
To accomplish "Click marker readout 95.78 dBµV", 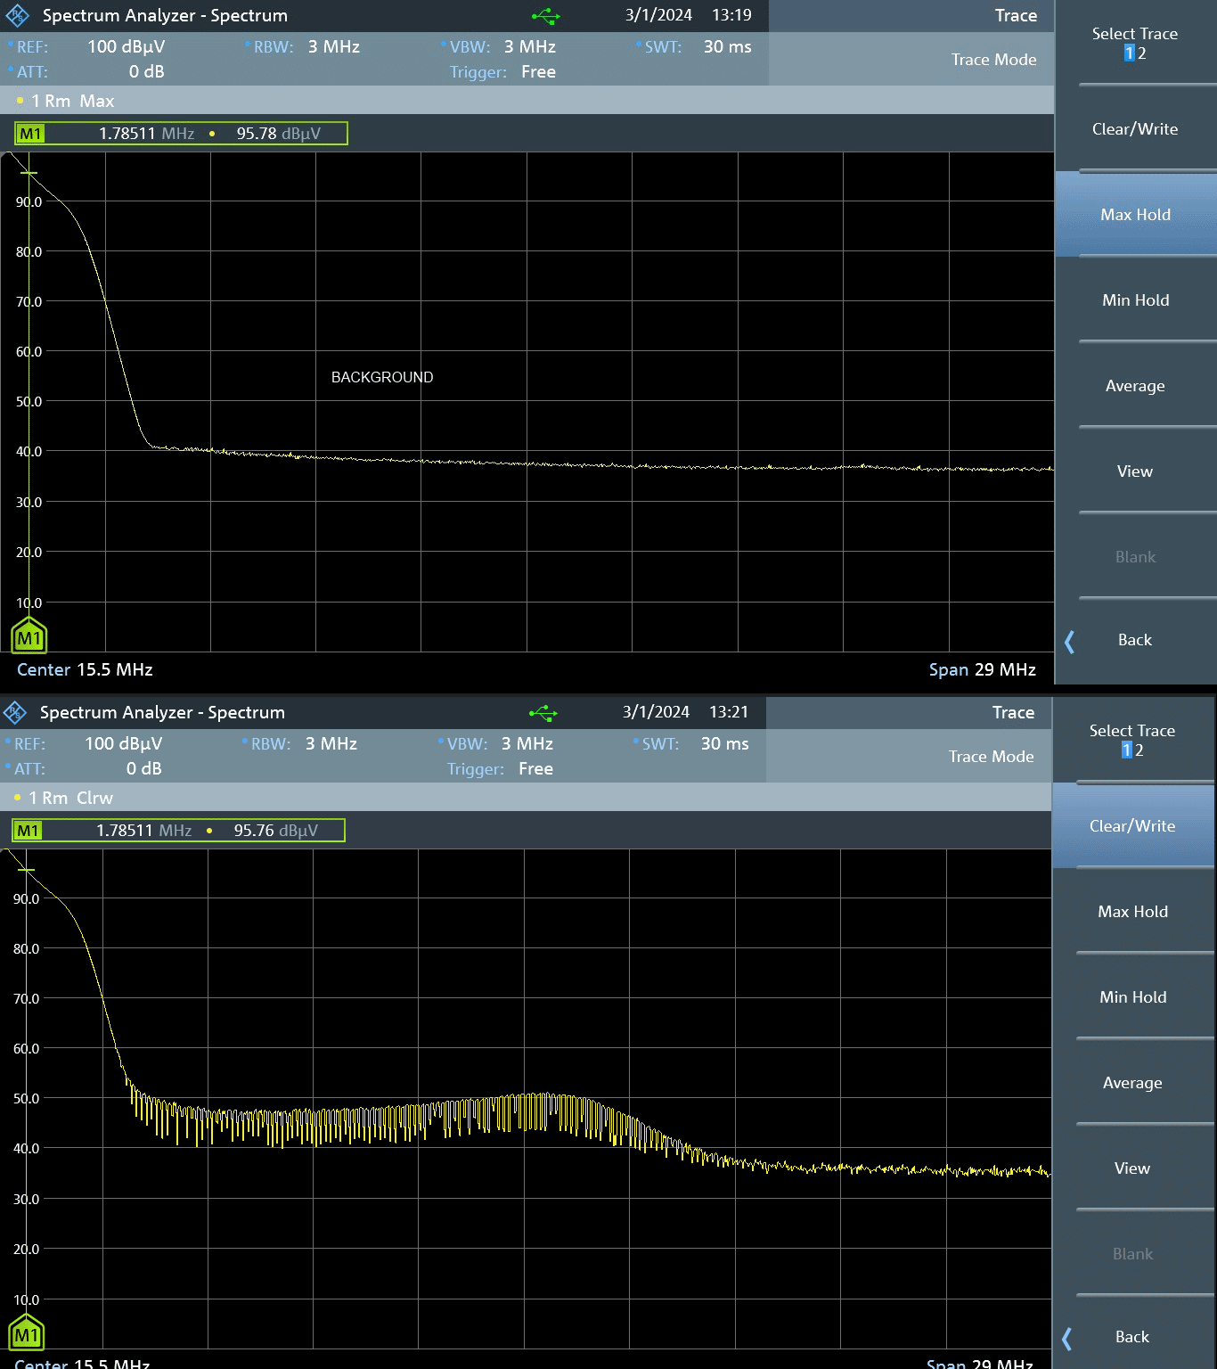I will [x=278, y=134].
